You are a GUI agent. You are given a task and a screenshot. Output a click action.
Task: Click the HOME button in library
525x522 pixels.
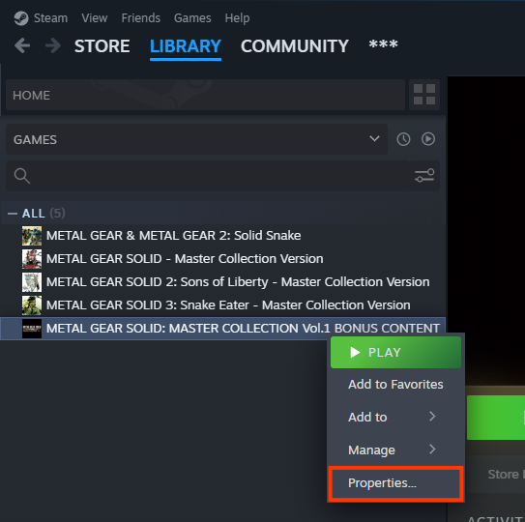click(x=205, y=95)
